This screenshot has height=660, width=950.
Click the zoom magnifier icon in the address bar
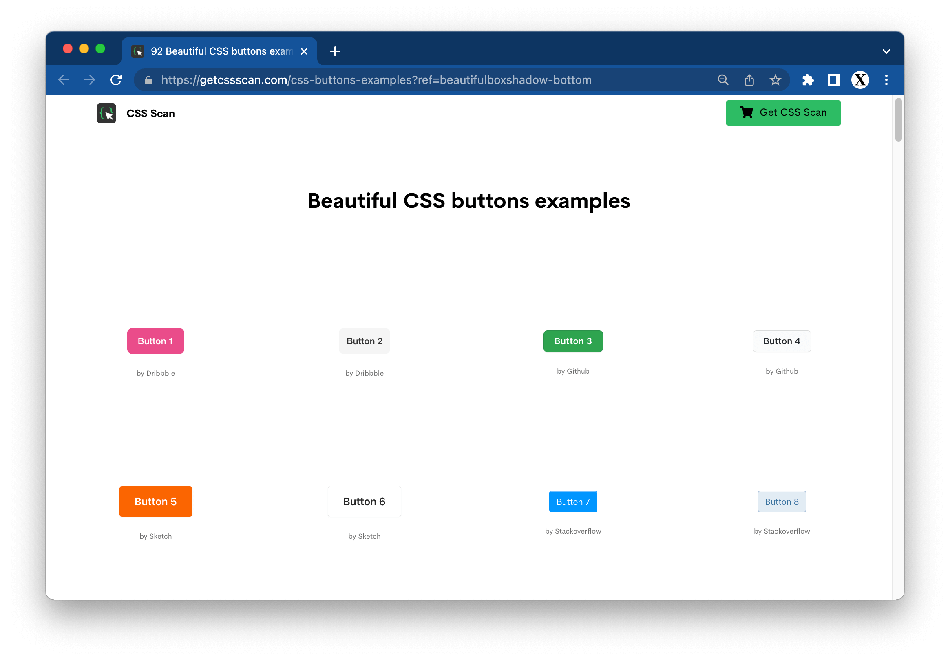723,80
